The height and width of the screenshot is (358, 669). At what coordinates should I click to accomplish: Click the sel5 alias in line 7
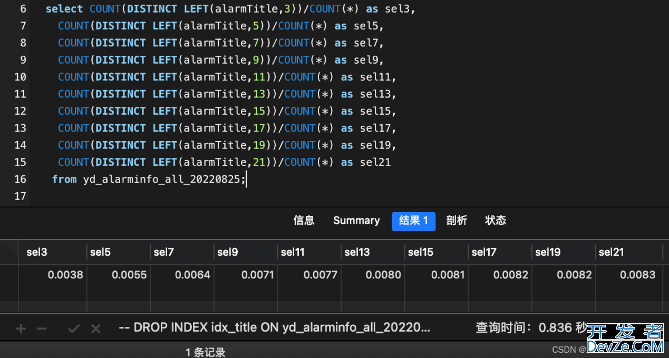pyautogui.click(x=366, y=26)
